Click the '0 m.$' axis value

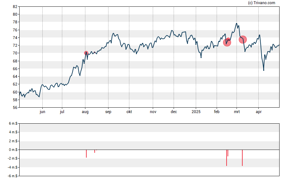[x=13, y=150]
